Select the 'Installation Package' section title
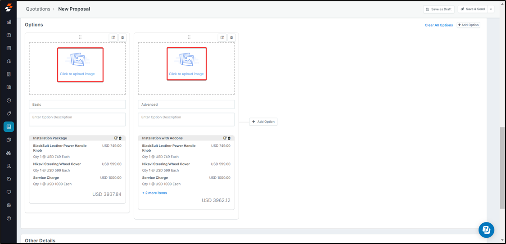The width and height of the screenshot is (506, 244). point(50,138)
